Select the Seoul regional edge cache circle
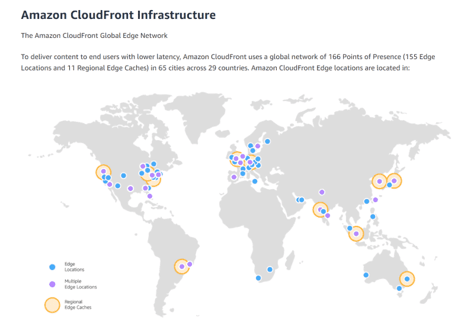This screenshot has width=474, height=321. point(379,181)
